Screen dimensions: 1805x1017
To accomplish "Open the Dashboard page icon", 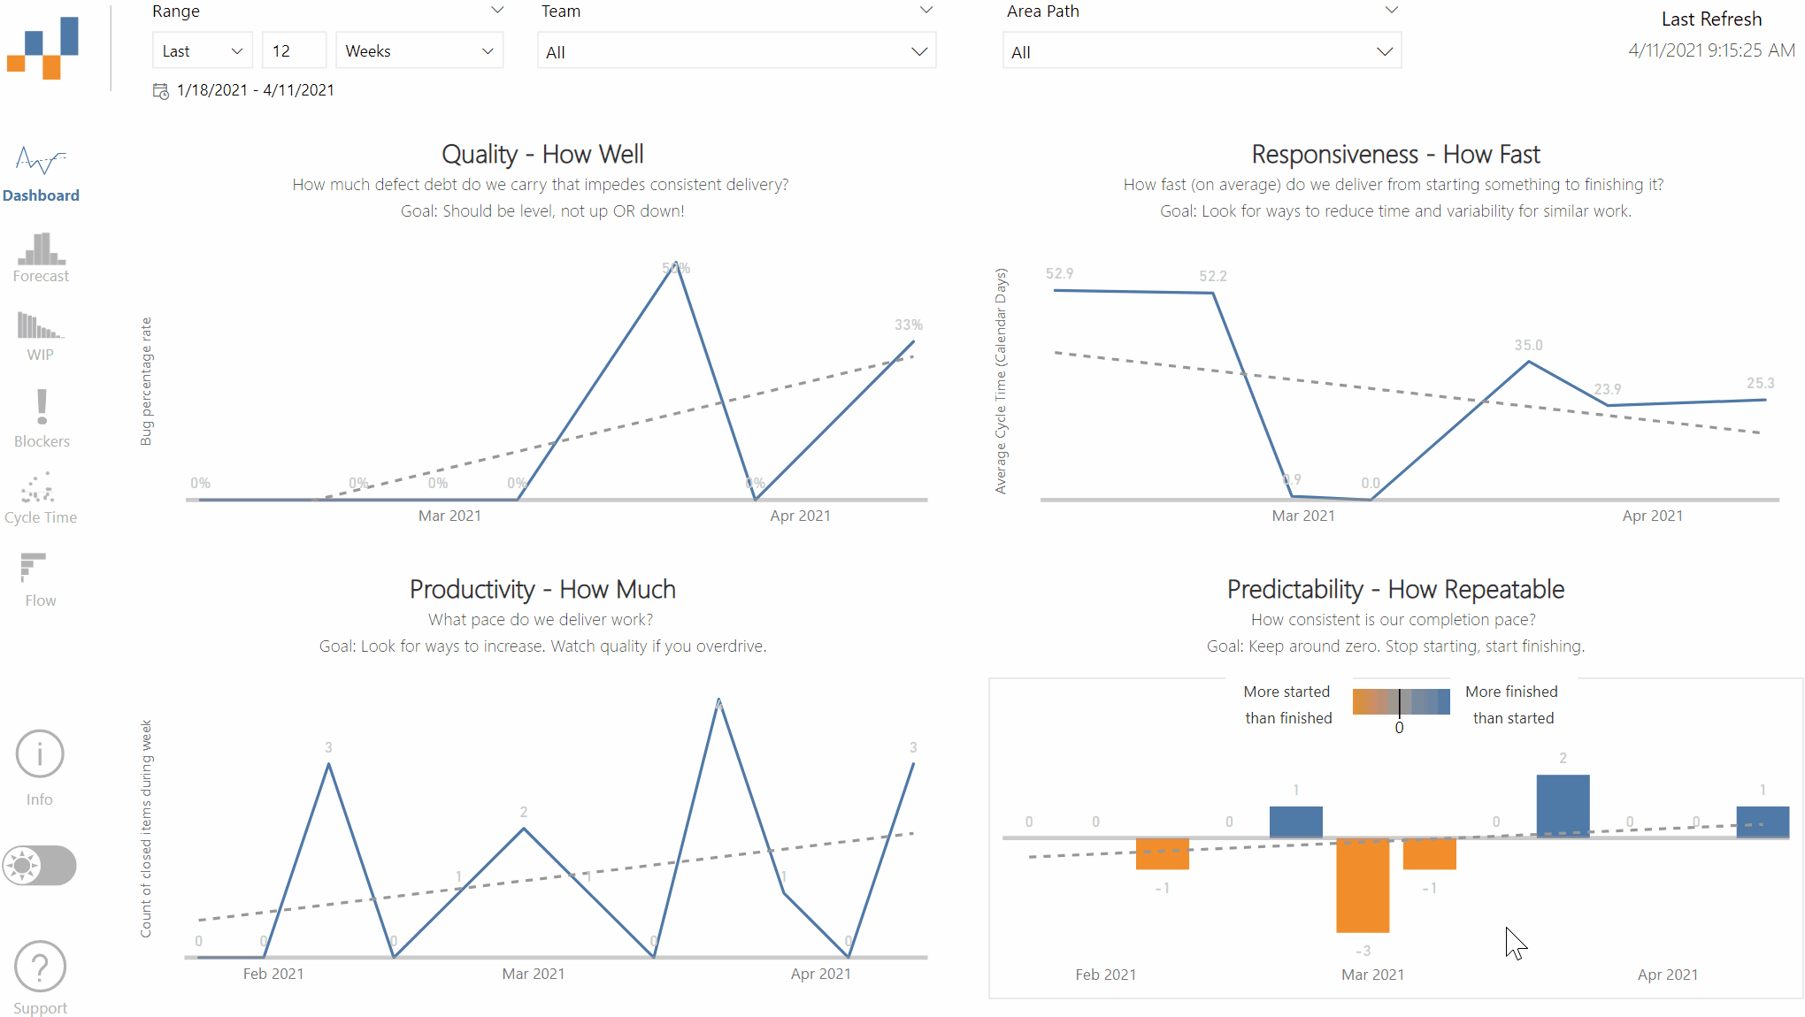I will point(41,162).
